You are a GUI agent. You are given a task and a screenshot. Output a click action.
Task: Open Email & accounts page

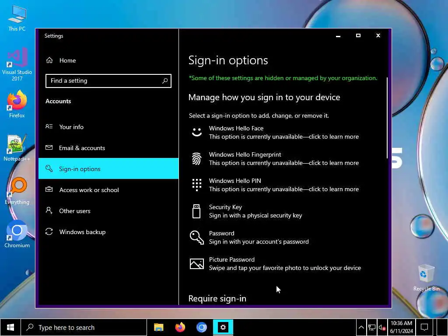point(108,148)
